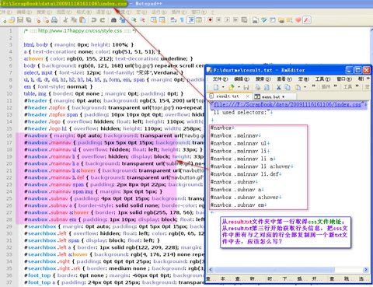Close the result.txt tab with its X

[248, 96]
